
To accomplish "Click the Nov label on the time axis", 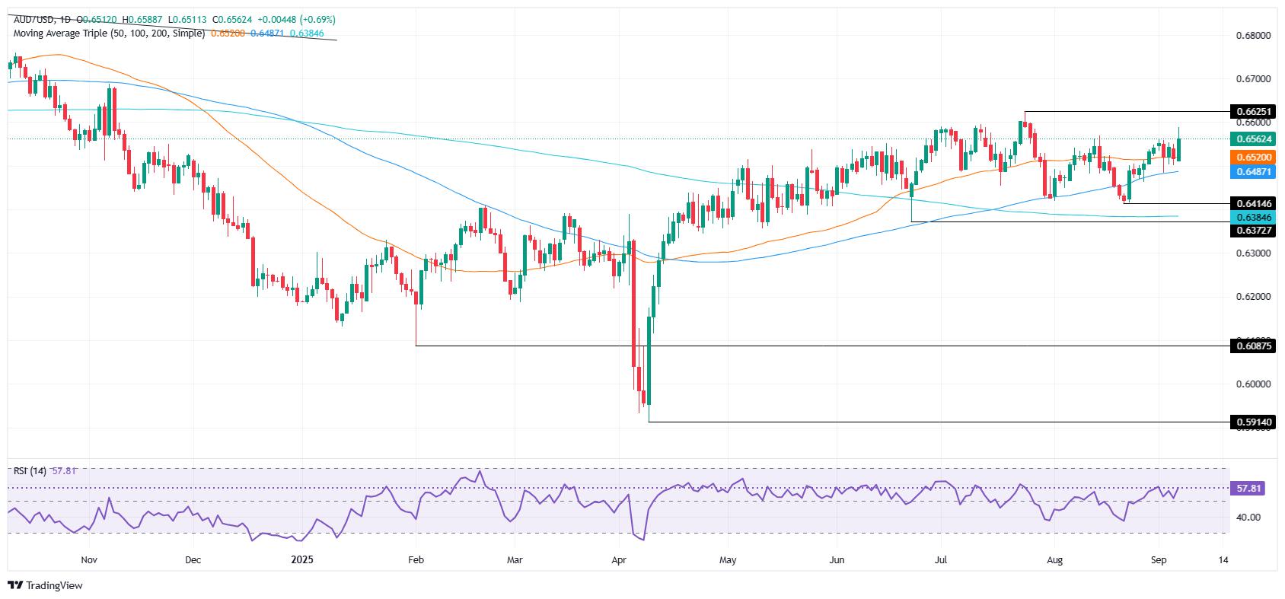I will 89,561.
